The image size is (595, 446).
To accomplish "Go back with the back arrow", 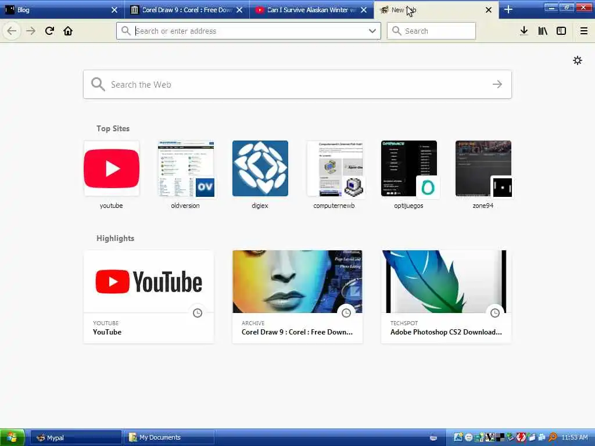I will click(x=12, y=31).
